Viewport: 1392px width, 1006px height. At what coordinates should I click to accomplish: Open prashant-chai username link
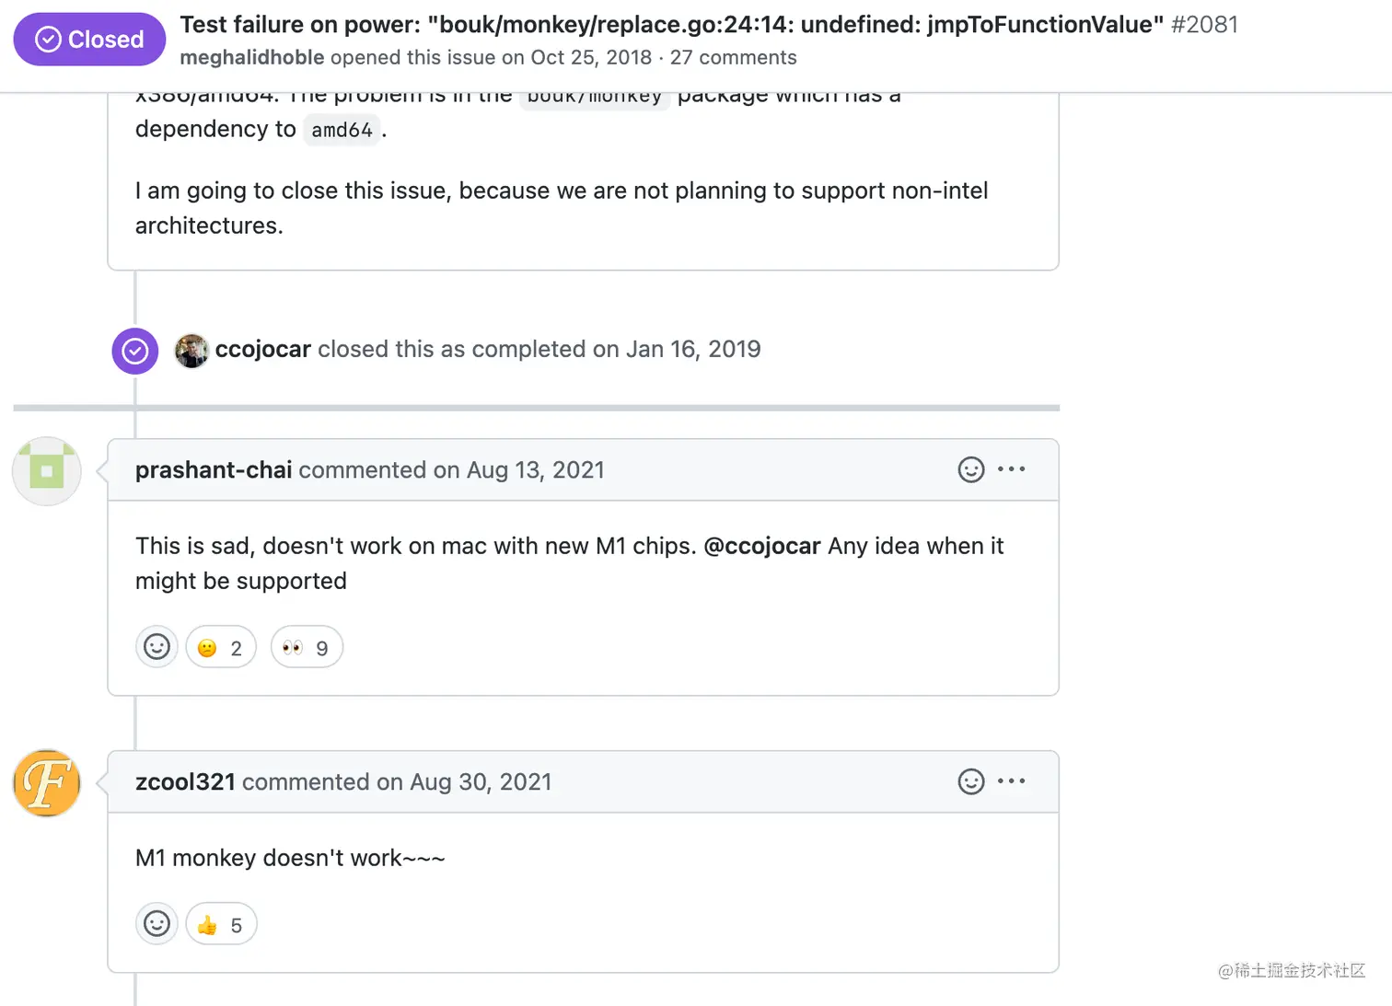(213, 470)
